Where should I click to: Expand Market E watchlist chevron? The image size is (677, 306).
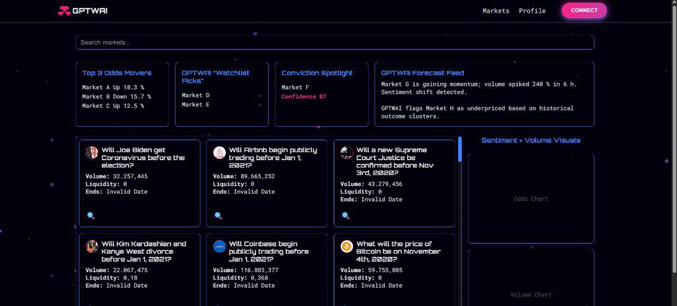pyautogui.click(x=260, y=105)
